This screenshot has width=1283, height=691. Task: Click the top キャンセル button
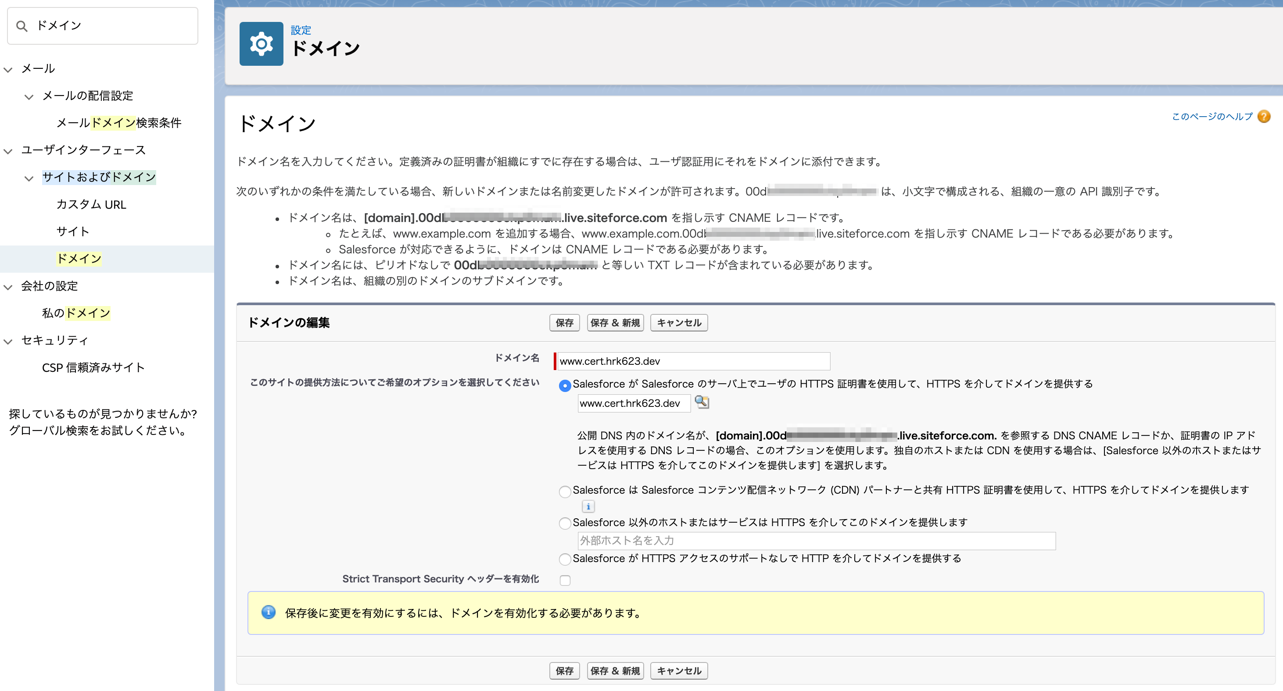tap(679, 323)
